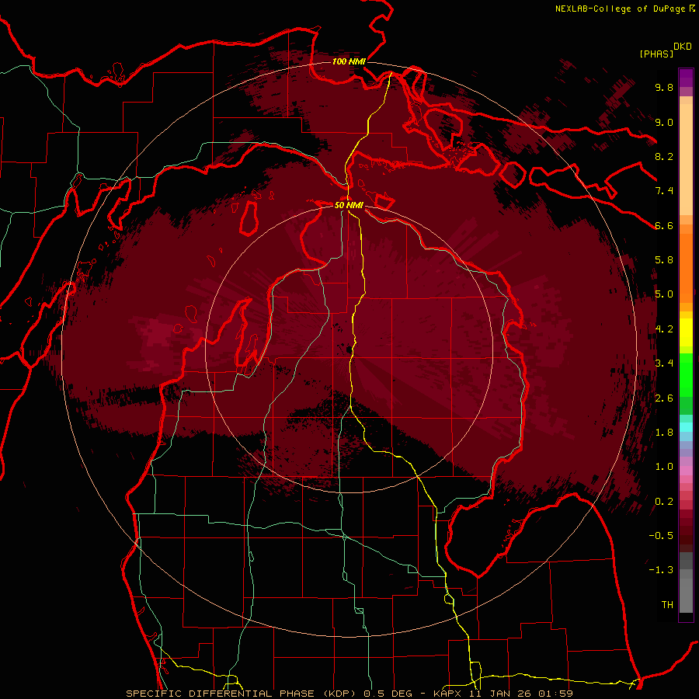
Task: Click the 0.2 scale value
Action: 664,502
